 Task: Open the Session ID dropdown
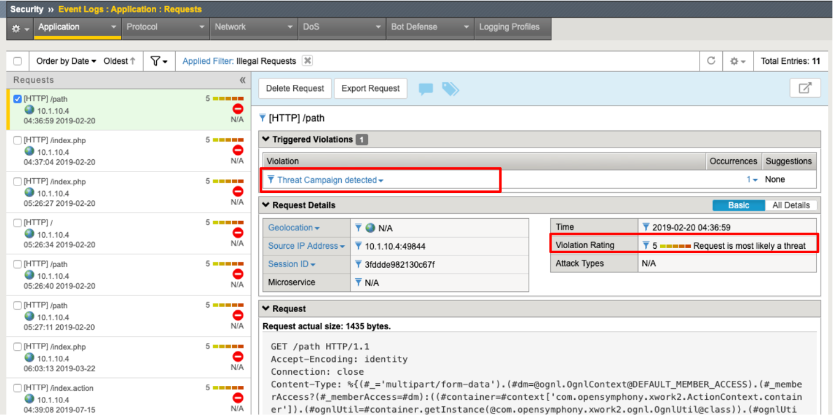[291, 264]
